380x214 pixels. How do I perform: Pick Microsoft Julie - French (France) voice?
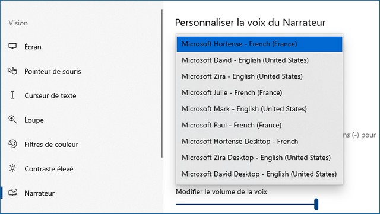pos(259,92)
